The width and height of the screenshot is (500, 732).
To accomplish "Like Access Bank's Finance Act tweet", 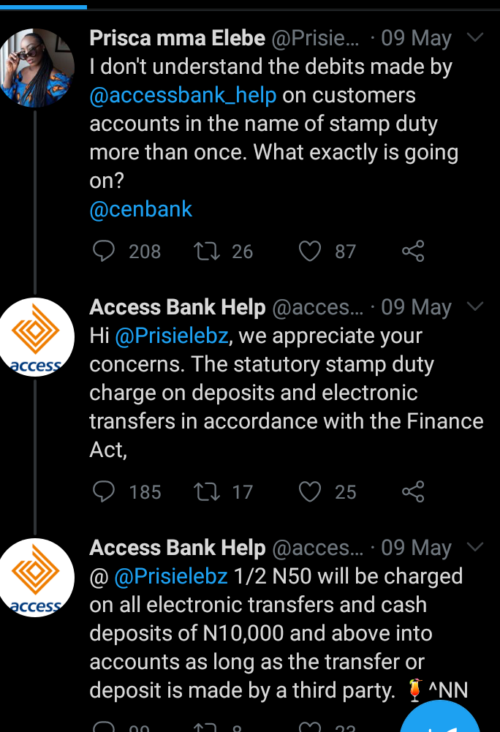I will (x=311, y=492).
